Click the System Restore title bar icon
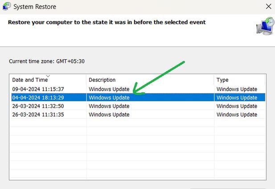275x189 pixels. (7, 6)
